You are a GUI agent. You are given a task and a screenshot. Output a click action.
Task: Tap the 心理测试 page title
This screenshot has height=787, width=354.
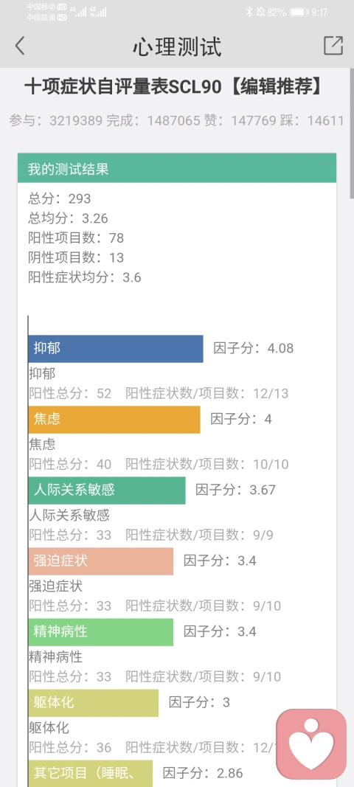coord(177,46)
